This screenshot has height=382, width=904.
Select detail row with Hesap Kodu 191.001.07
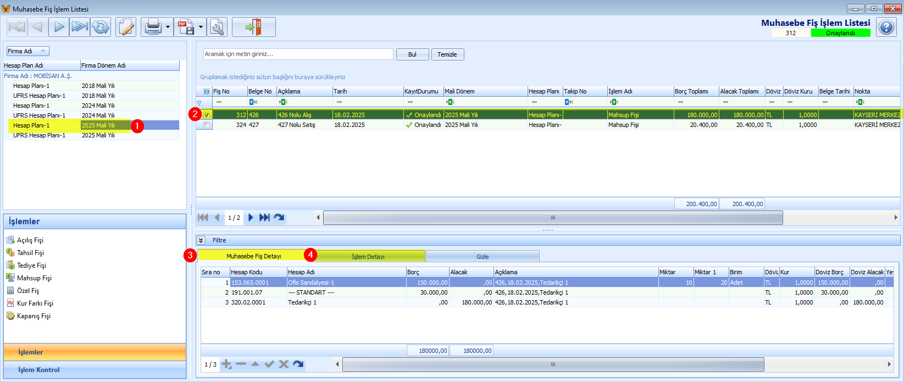[x=547, y=292]
